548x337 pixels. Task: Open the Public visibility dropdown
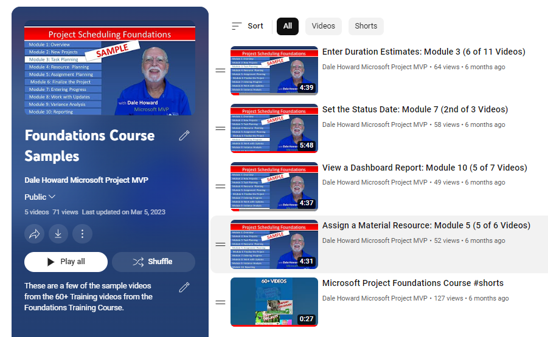coord(40,197)
